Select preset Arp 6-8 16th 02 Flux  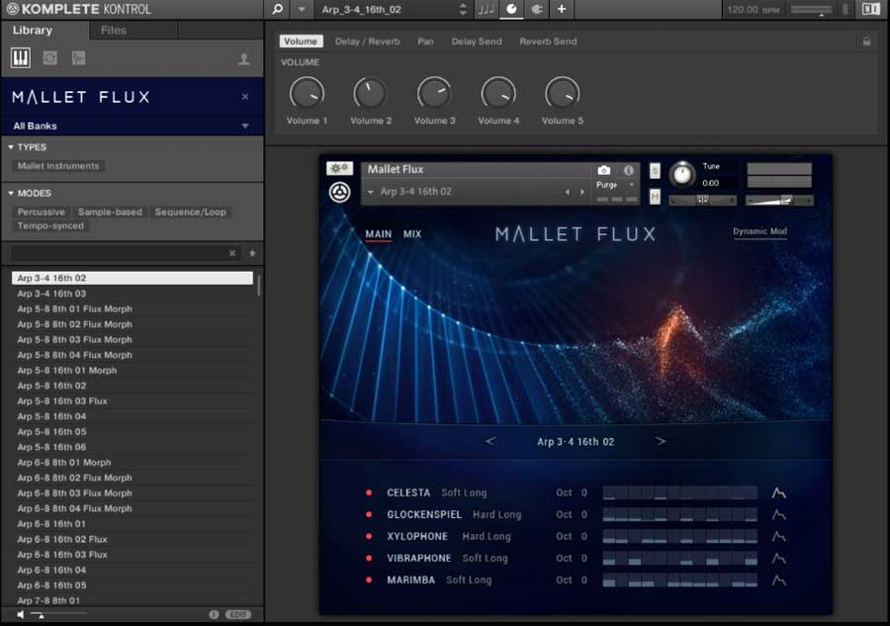(x=132, y=539)
